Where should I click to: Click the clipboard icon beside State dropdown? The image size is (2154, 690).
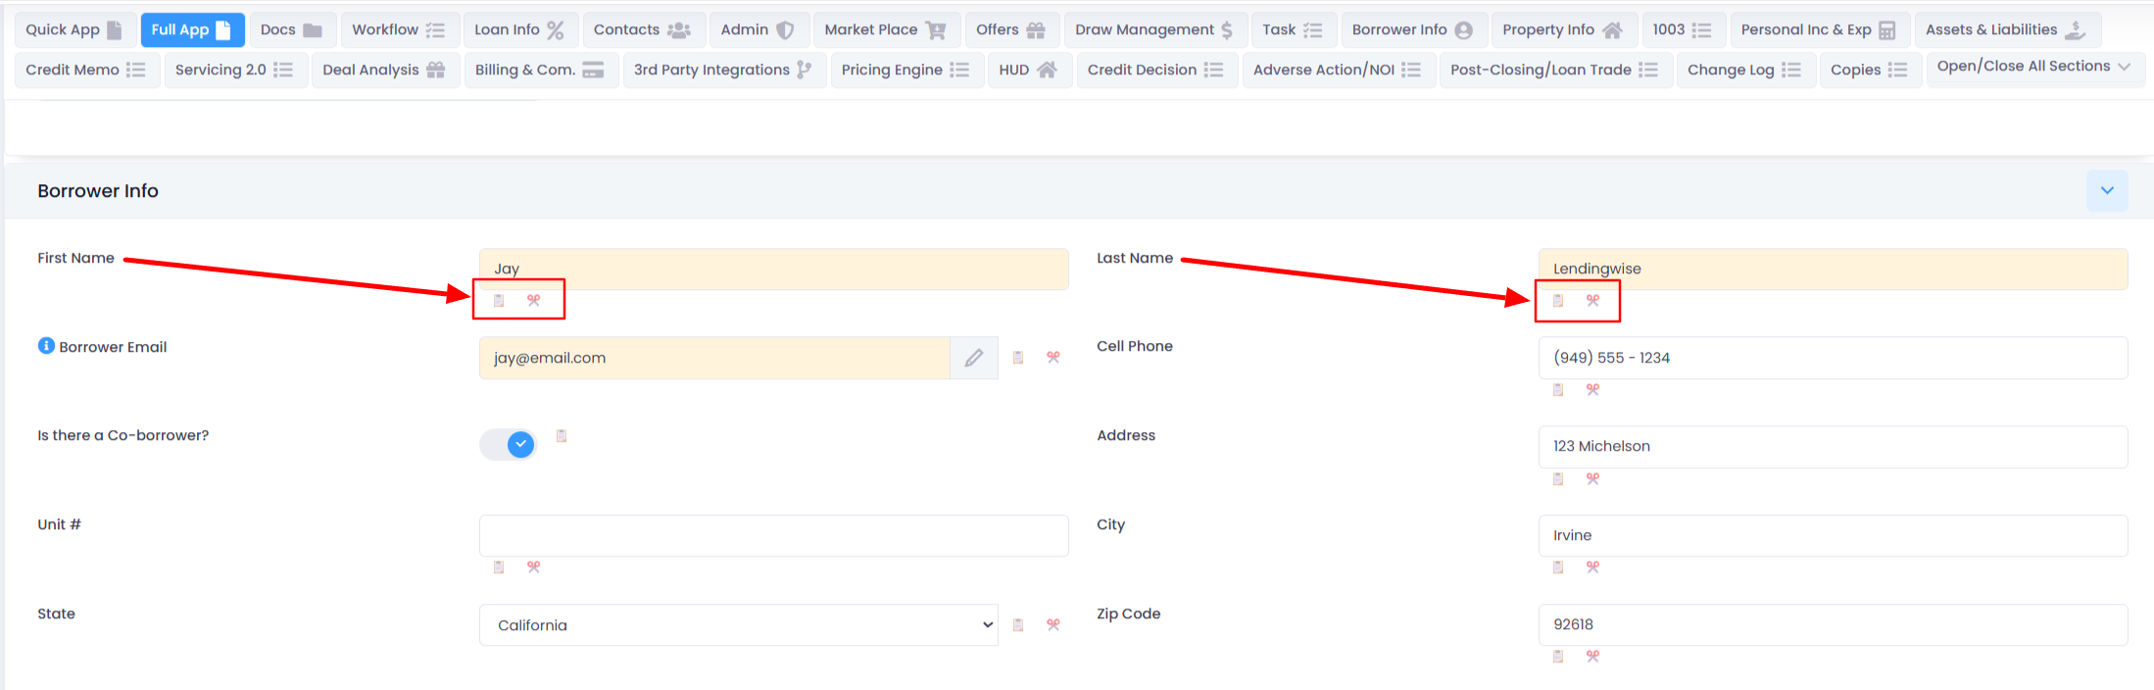[x=1018, y=625]
